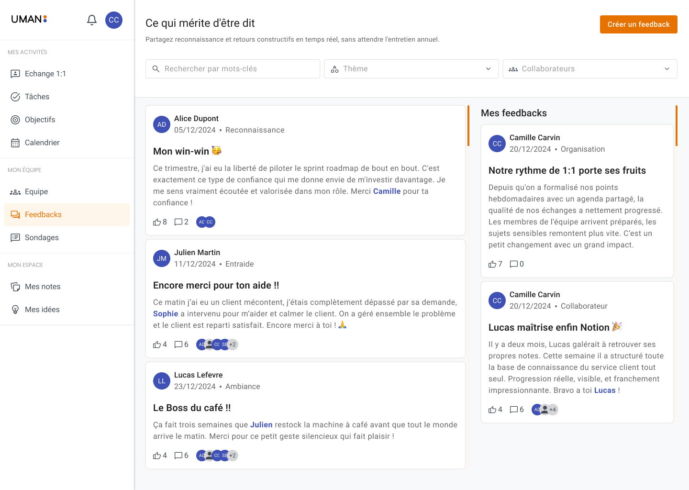Image resolution: width=689 pixels, height=490 pixels.
Task: Like the 'Le Boss du café' post
Action: pos(157,456)
